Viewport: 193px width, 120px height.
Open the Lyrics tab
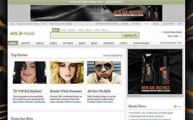click(123, 43)
